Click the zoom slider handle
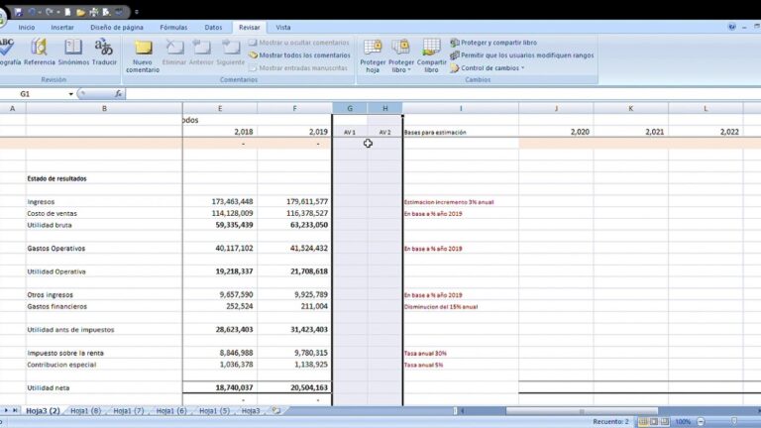 coord(734,422)
